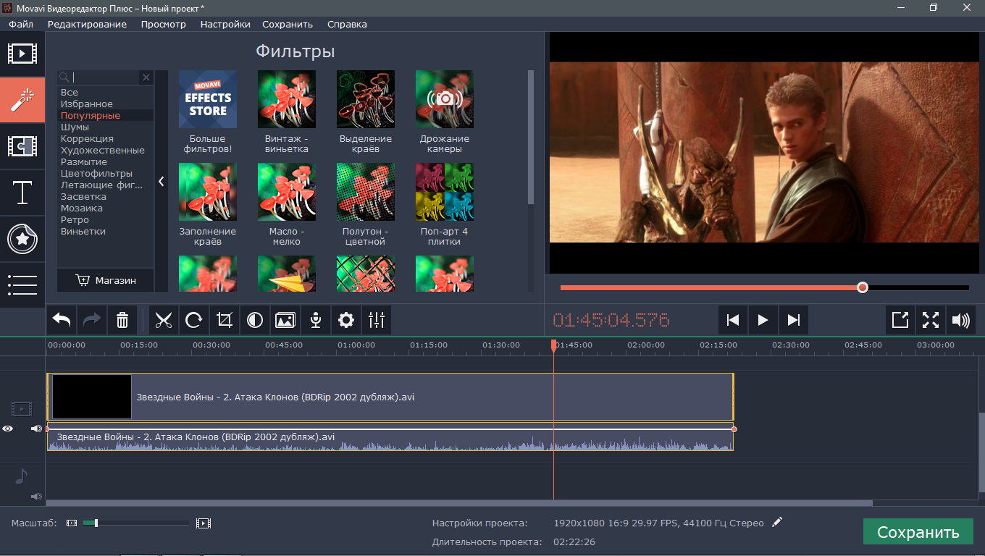Click the audio clip volume line
The image size is (985, 556).
coord(390,429)
